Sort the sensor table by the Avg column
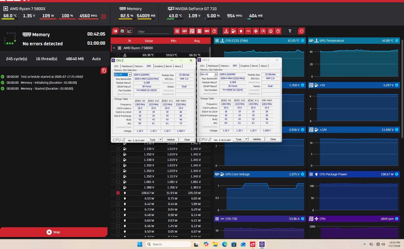 [x=197, y=41]
